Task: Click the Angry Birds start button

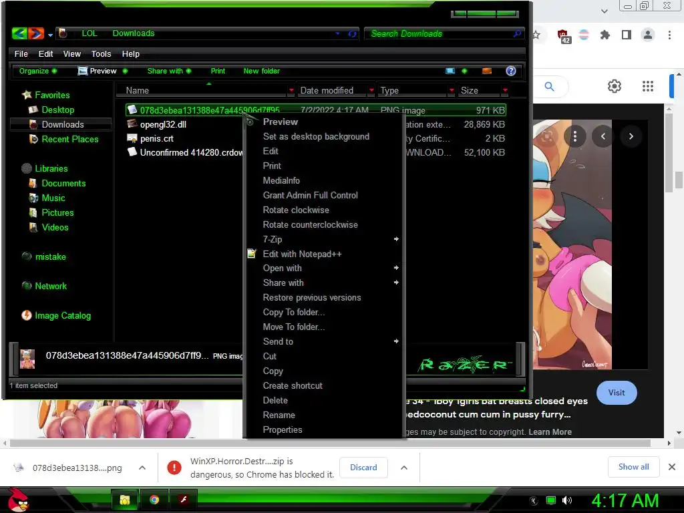Action: (x=17, y=500)
